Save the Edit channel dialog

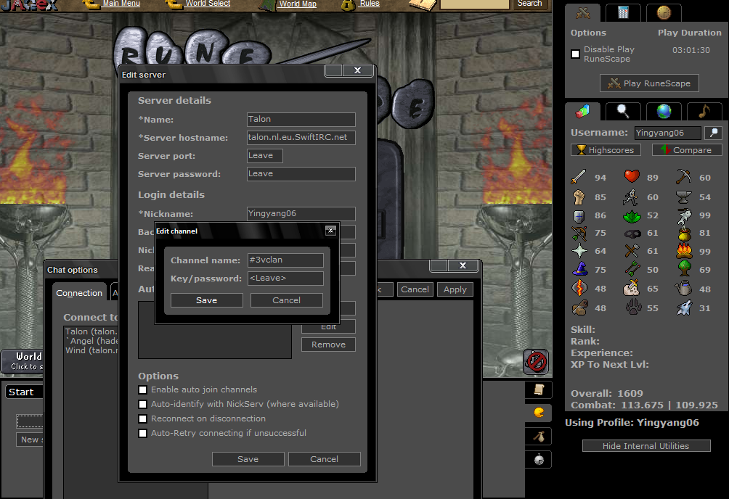(x=206, y=300)
